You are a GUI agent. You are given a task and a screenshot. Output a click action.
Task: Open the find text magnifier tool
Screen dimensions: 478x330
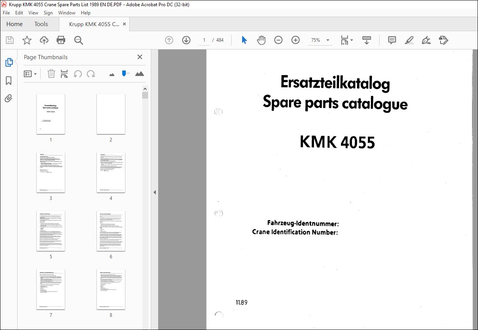click(78, 40)
